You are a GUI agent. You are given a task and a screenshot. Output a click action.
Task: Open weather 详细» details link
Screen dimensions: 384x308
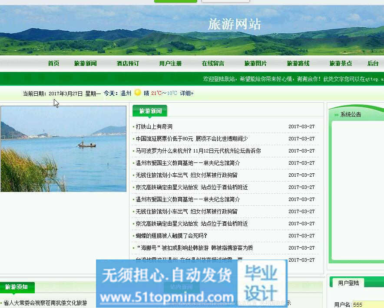click(x=187, y=93)
